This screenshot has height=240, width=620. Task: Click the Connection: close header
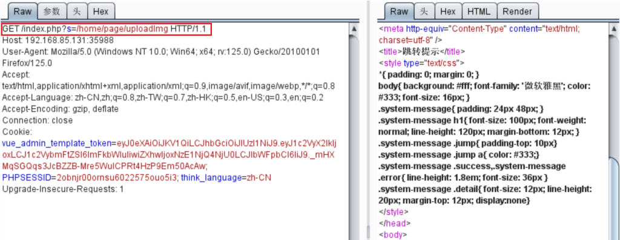[x=38, y=120]
